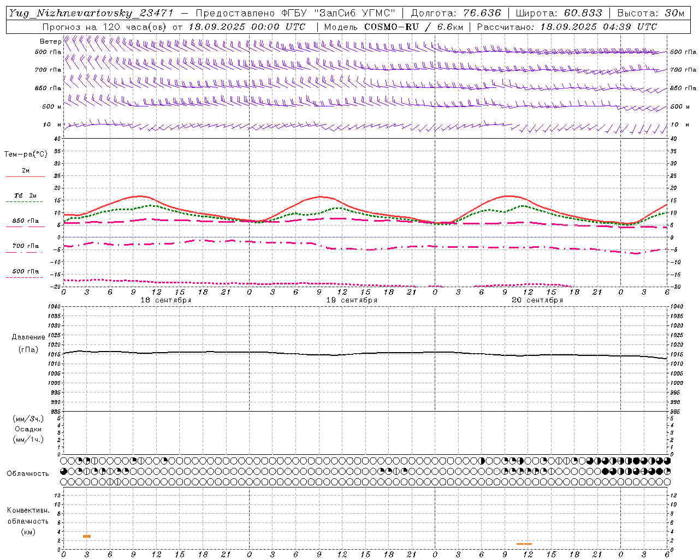This screenshot has width=699, height=559.
Task: Select the Давление panel label
Action: (x=28, y=337)
